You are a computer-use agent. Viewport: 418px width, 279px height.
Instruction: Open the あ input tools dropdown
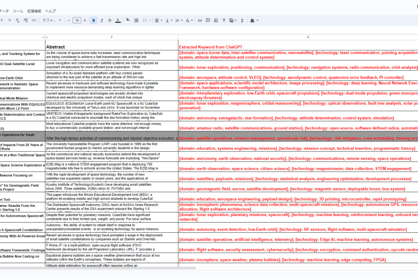[254, 20]
